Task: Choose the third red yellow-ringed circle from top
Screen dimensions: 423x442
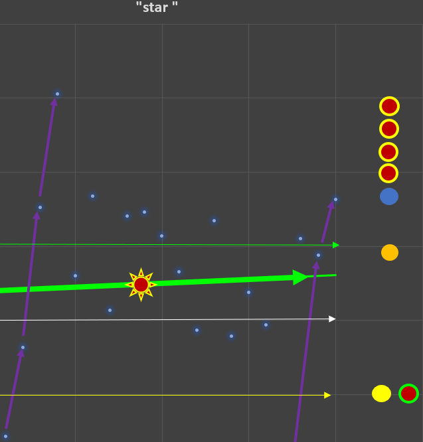Action: point(388,152)
